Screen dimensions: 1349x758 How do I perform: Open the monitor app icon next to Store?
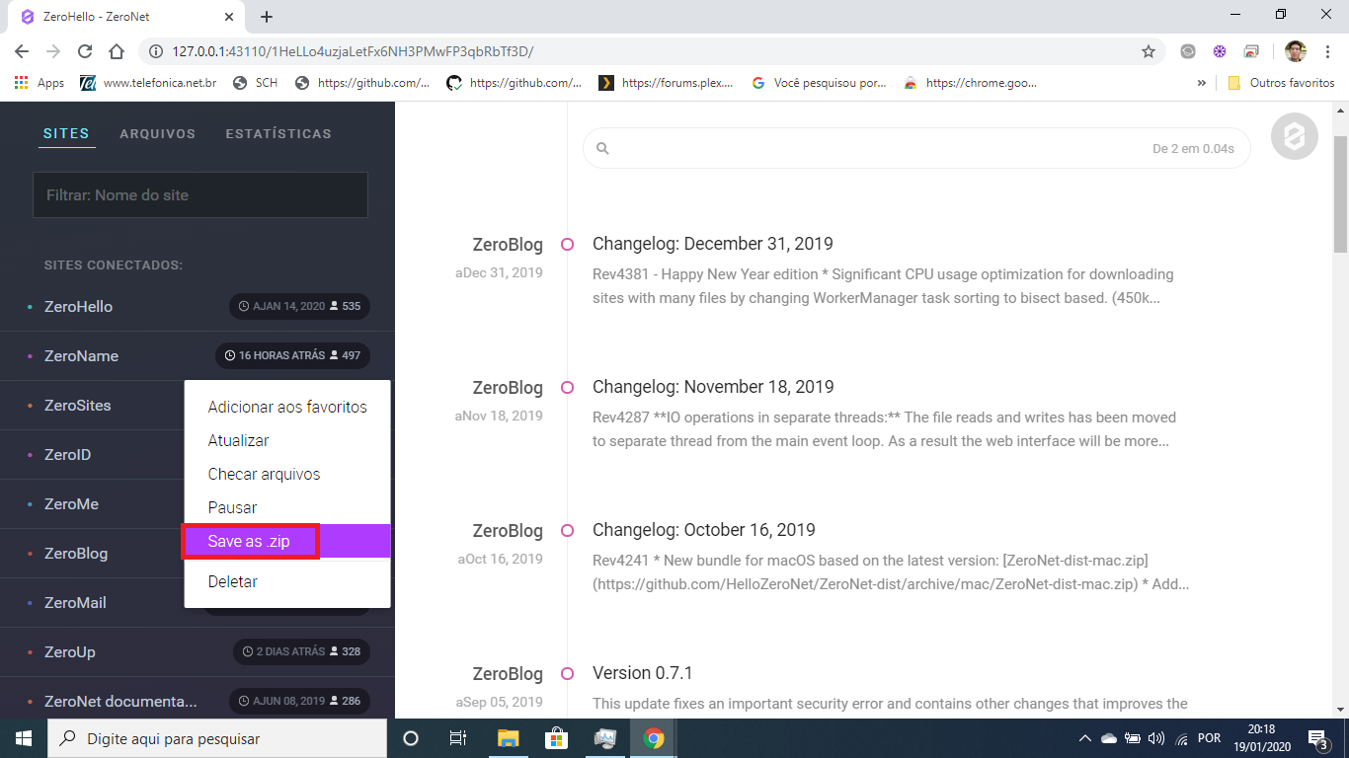604,738
